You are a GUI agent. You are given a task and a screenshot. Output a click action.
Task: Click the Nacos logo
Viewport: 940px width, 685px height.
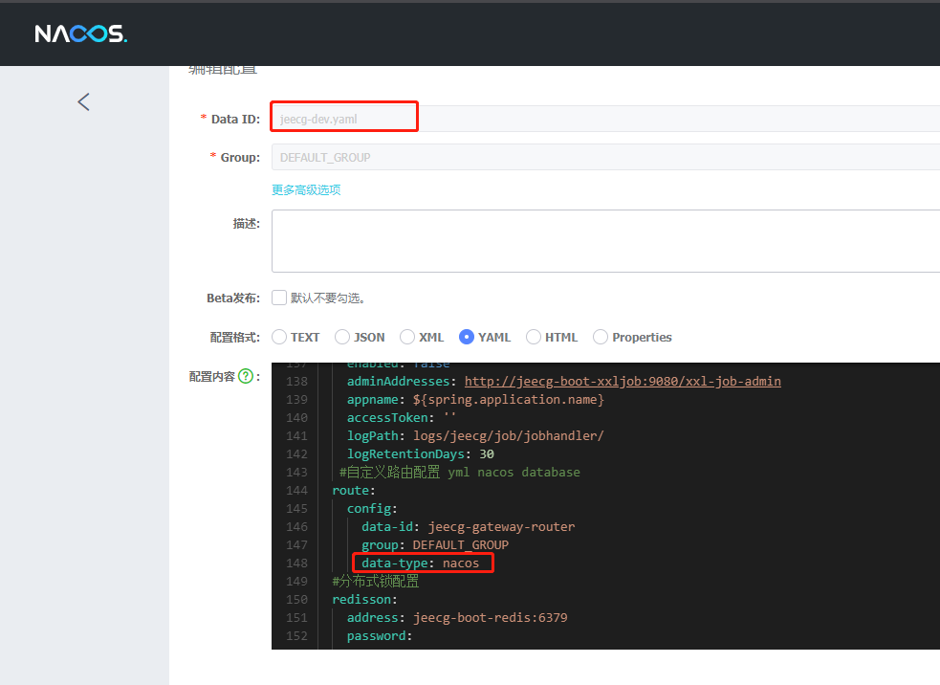click(81, 33)
